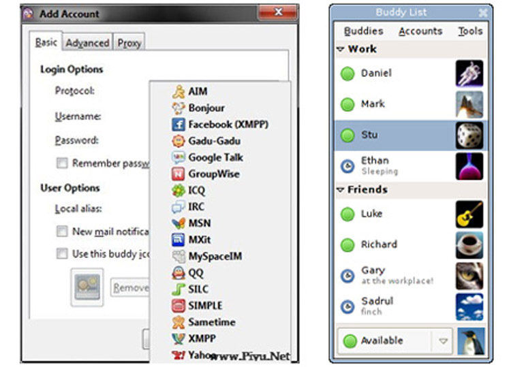Image resolution: width=511 pixels, height=367 pixels.
Task: Click Gary's status text "at the workplace!"
Action: 397,281
